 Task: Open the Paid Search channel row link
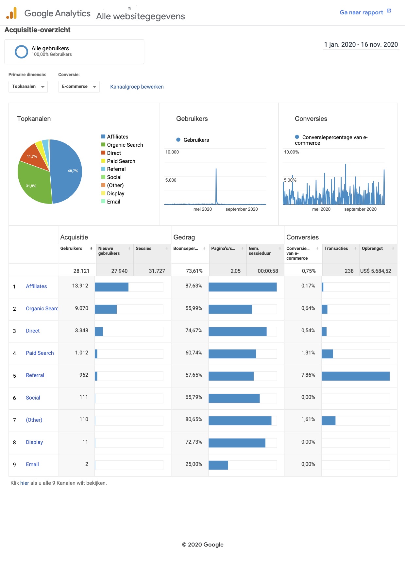(x=40, y=353)
